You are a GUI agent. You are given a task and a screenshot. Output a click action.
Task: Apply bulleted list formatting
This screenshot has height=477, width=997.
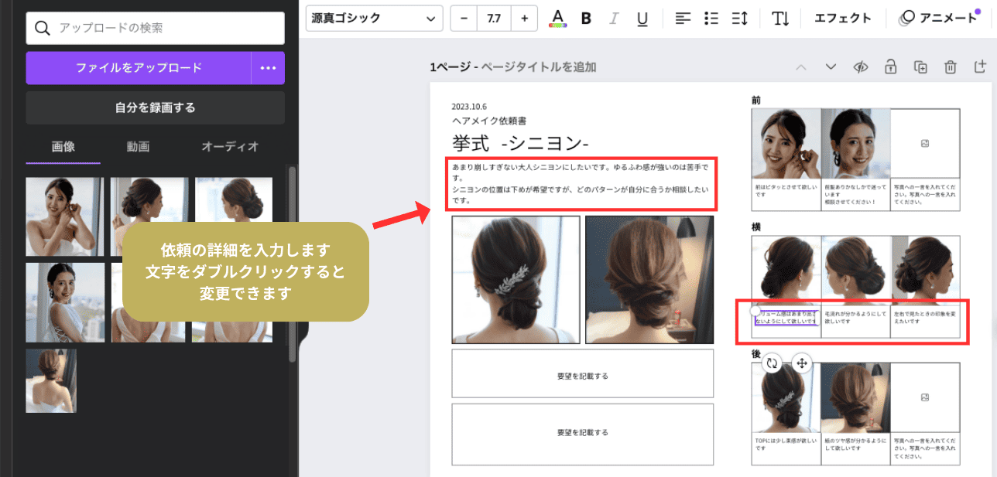[712, 19]
